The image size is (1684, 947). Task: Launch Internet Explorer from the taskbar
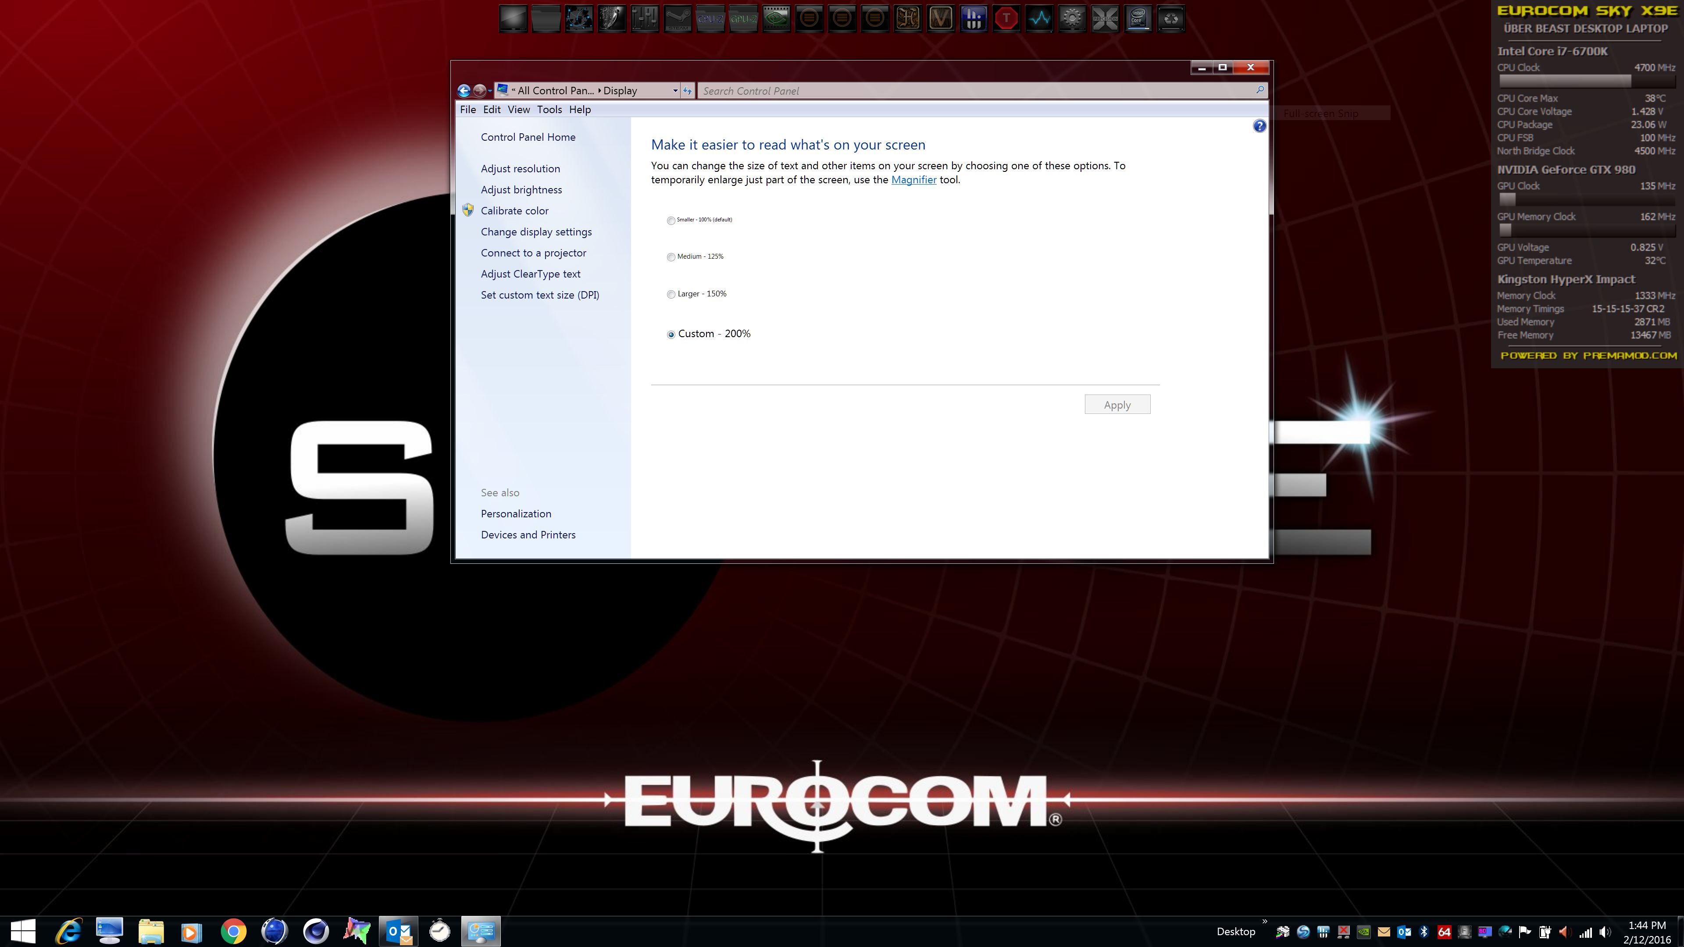69,931
